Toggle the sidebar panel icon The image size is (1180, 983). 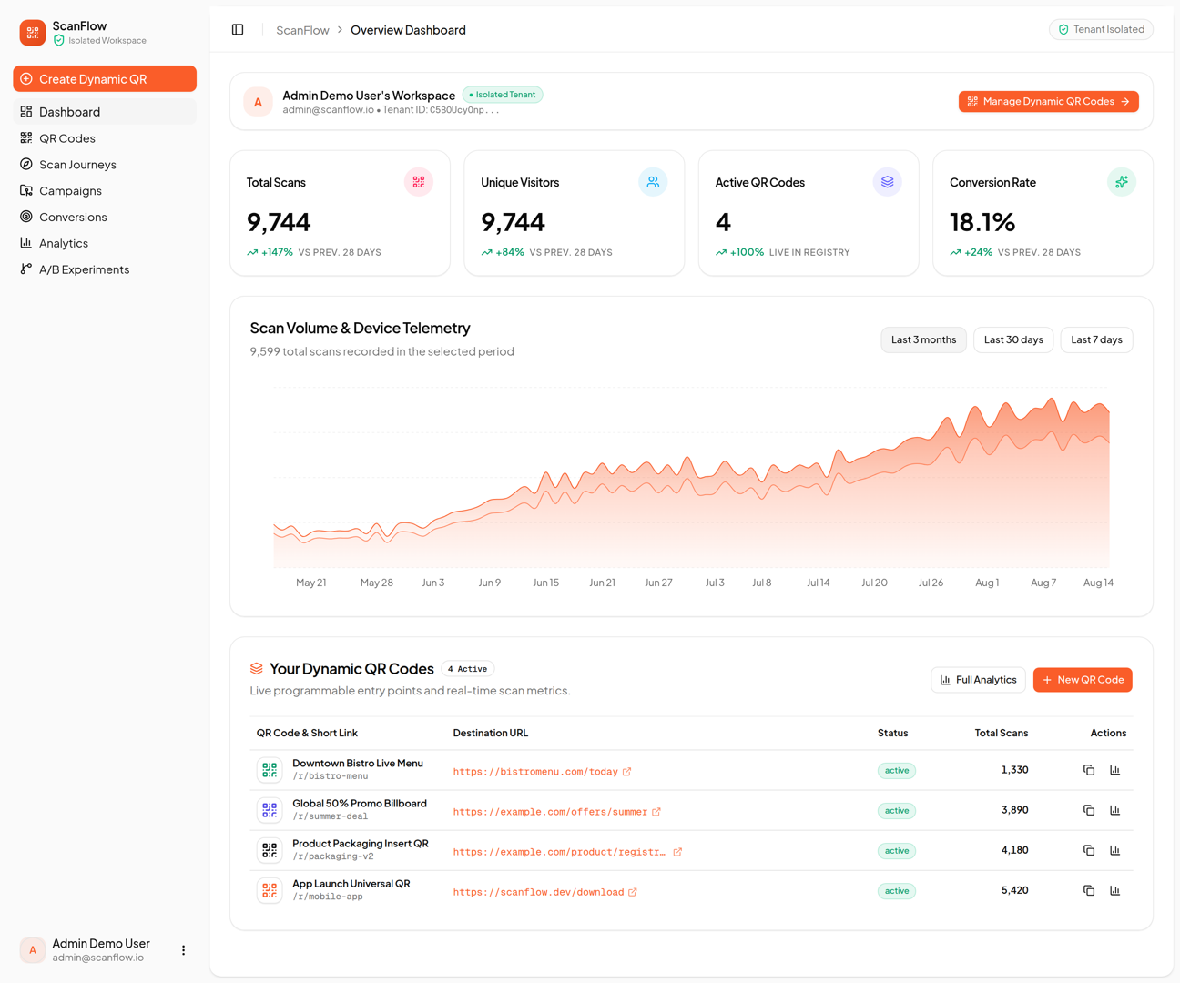pos(238,30)
